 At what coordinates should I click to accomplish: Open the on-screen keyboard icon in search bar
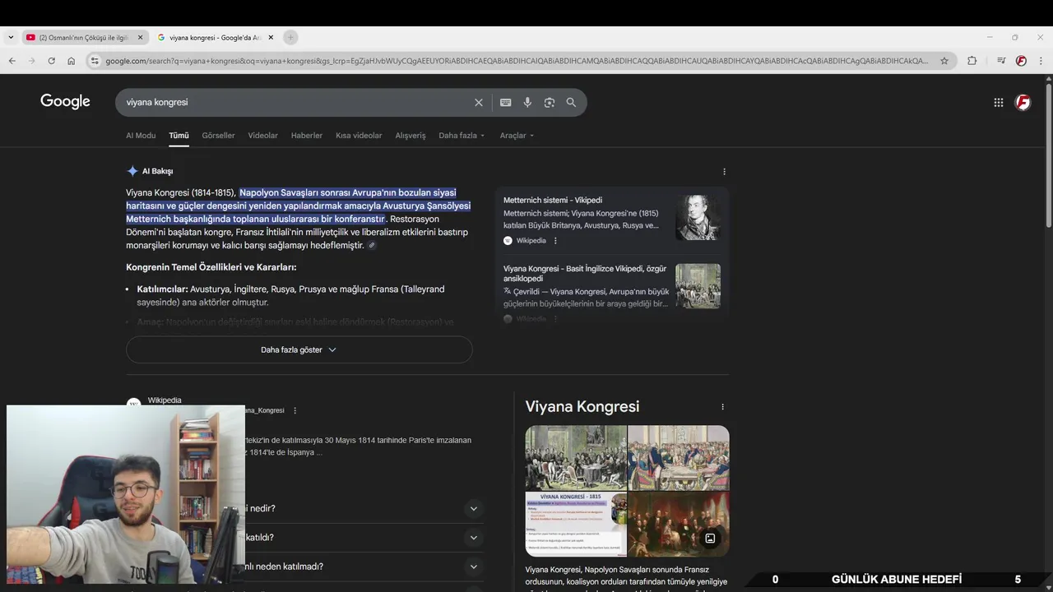pyautogui.click(x=505, y=102)
